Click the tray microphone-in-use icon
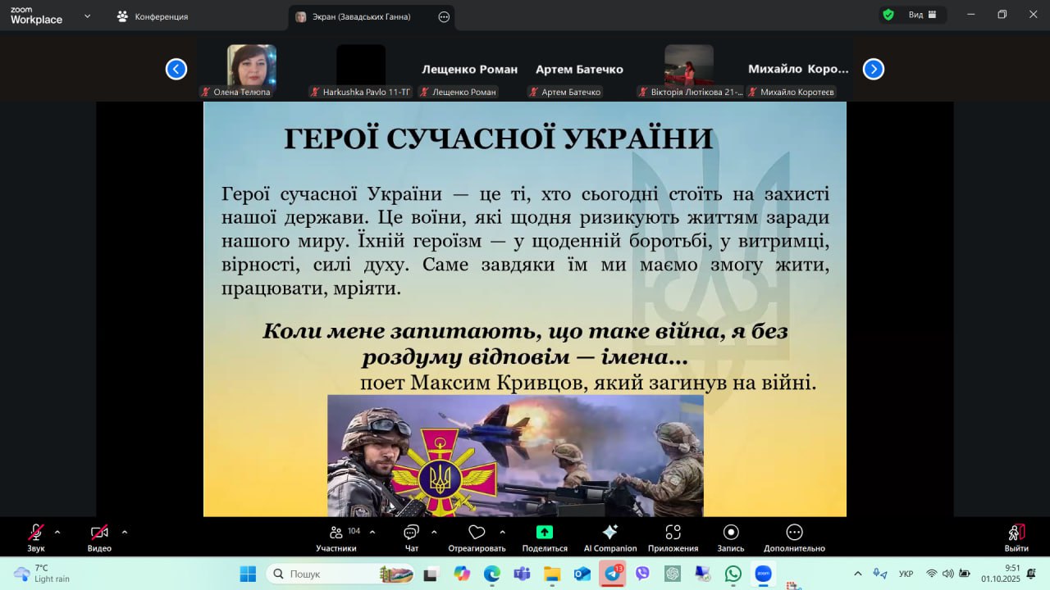The height and width of the screenshot is (590, 1050). coord(880,574)
